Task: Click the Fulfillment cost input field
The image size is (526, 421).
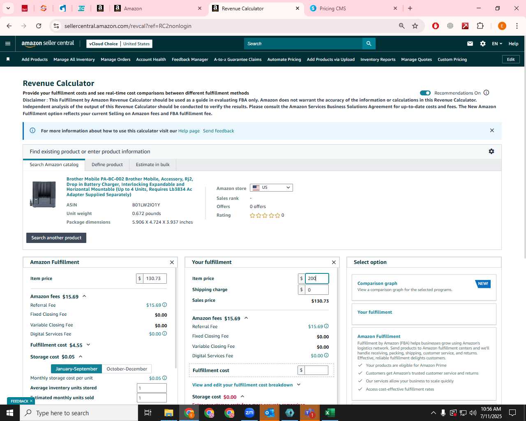Action: tap(316, 370)
